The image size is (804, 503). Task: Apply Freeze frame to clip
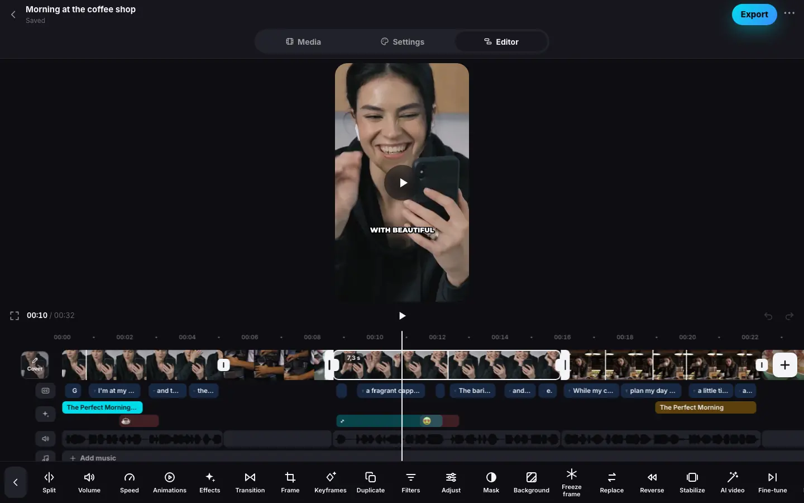[x=572, y=482]
